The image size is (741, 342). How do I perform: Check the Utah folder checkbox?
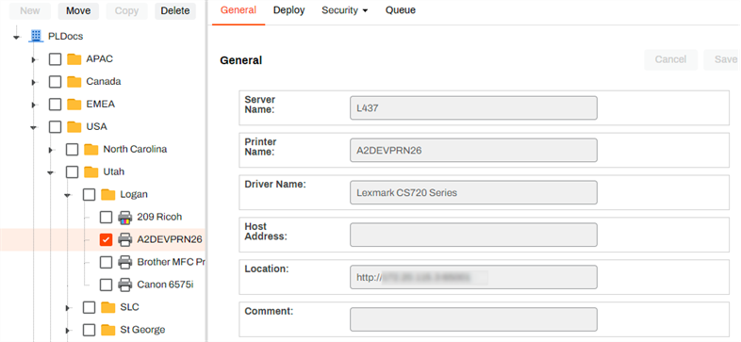[x=72, y=172]
